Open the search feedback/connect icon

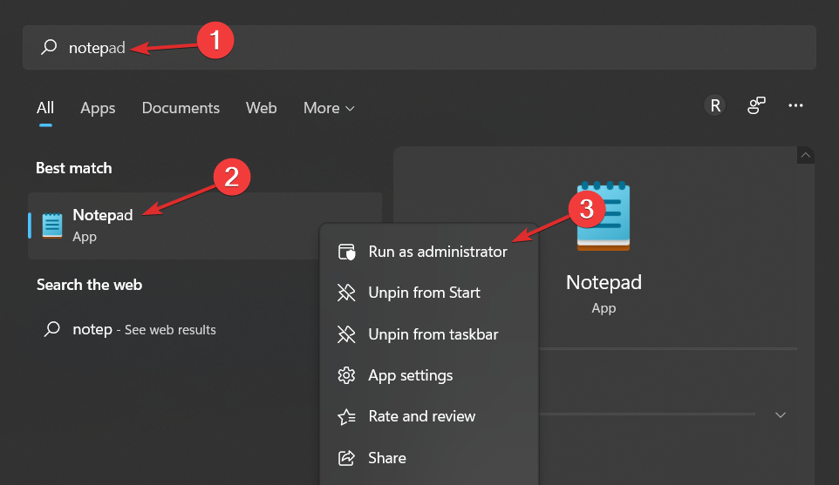[x=756, y=105]
